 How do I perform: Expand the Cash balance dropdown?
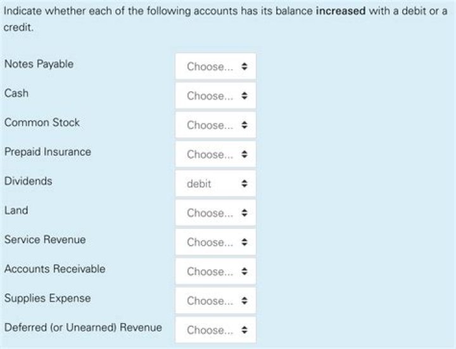[x=215, y=96]
